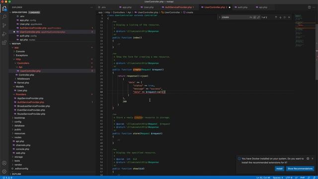Open AppServiceProvider.php in the file tree
The image size is (318, 179).
tap(30, 98)
